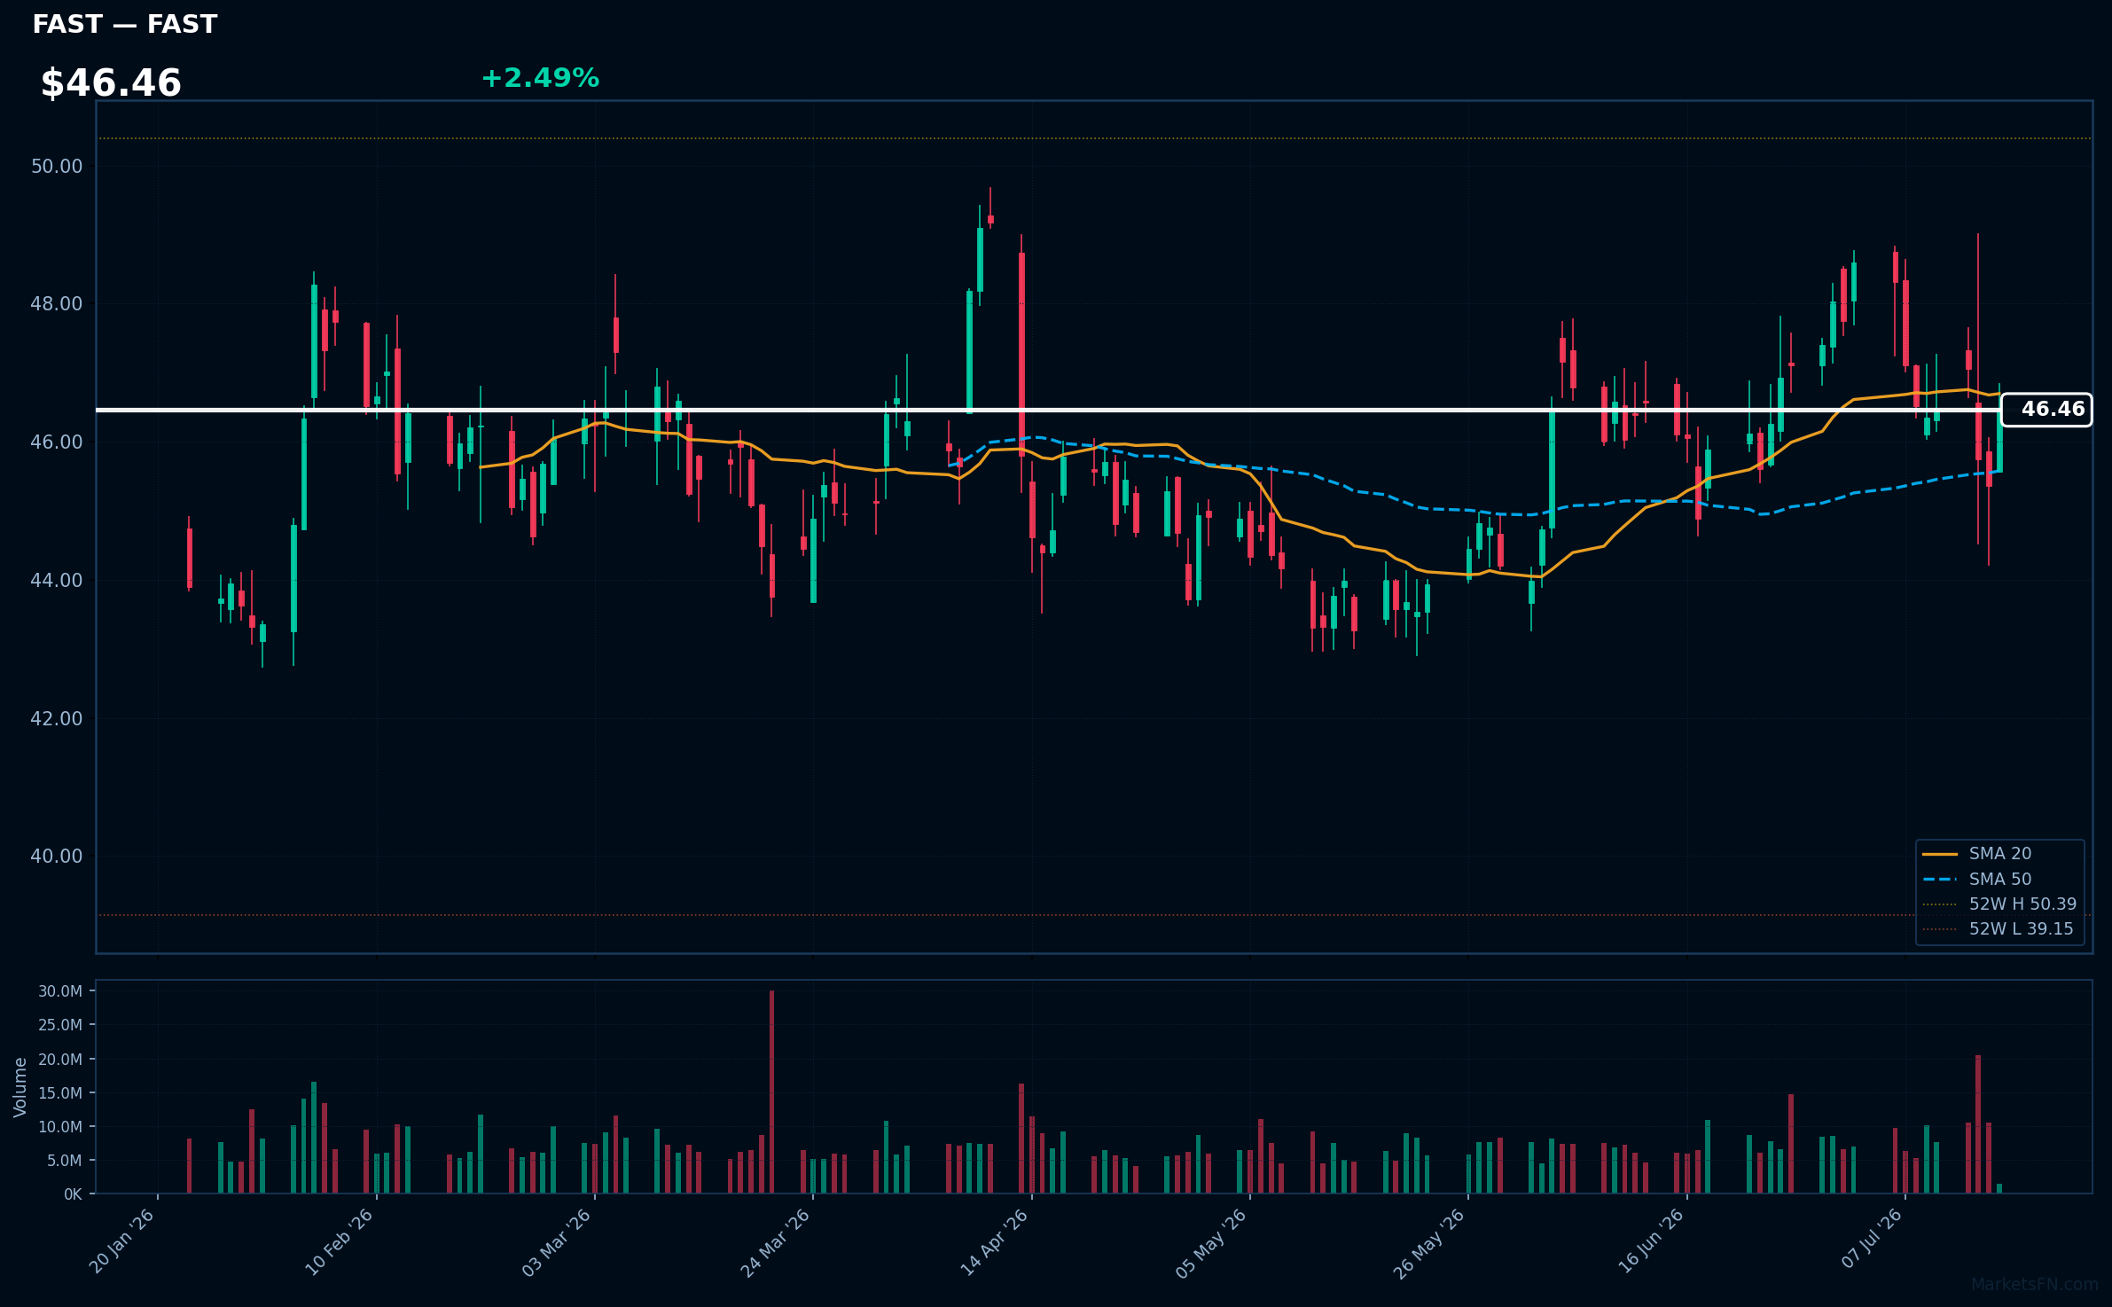
Task: Select the 52W H 50.39 legend entry
Action: click(1999, 904)
